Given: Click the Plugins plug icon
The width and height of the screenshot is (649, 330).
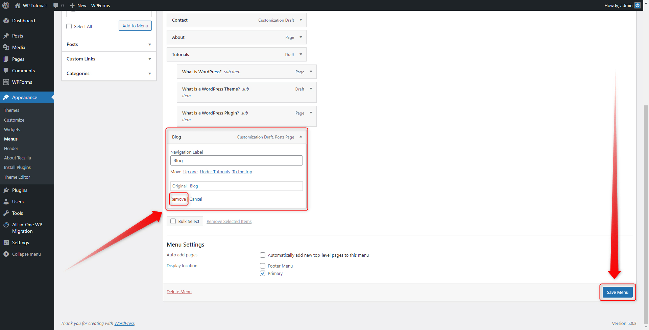Looking at the screenshot, I should tap(6, 190).
